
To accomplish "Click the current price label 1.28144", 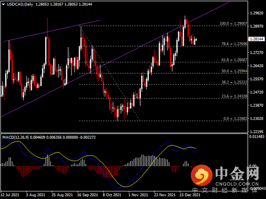I will point(257,39).
